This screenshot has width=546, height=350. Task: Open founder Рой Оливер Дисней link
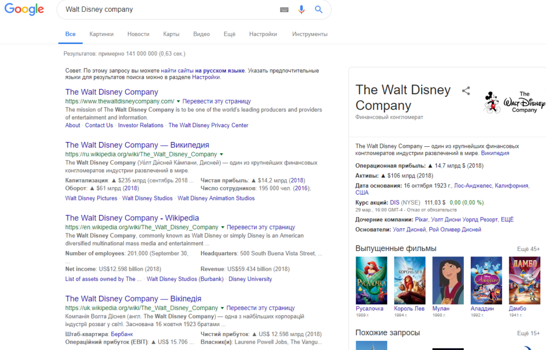pos(455,230)
